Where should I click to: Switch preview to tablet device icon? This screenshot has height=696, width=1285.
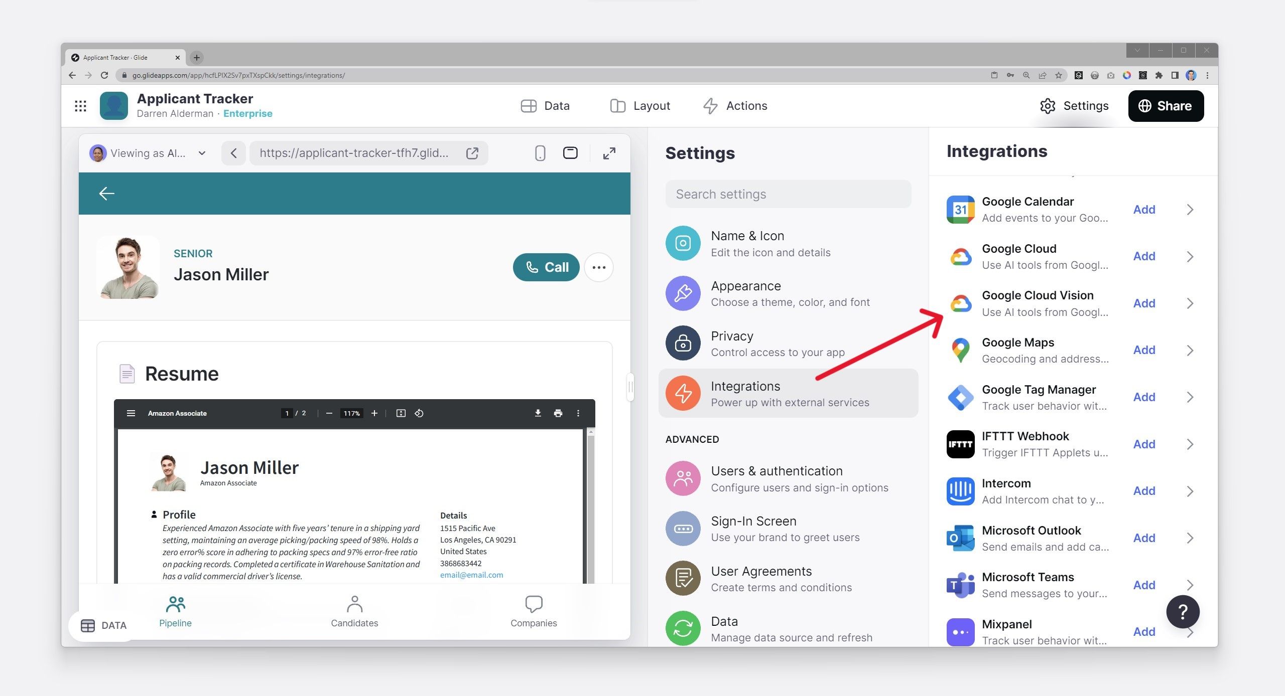(x=570, y=153)
